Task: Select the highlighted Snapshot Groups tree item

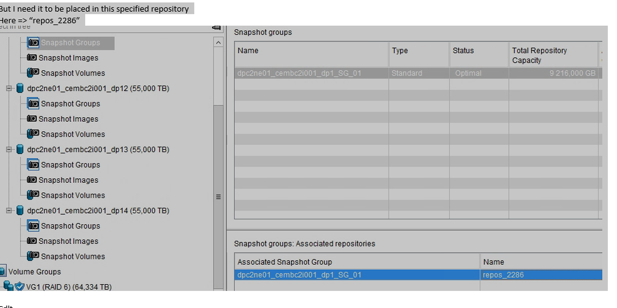Action: pos(70,43)
